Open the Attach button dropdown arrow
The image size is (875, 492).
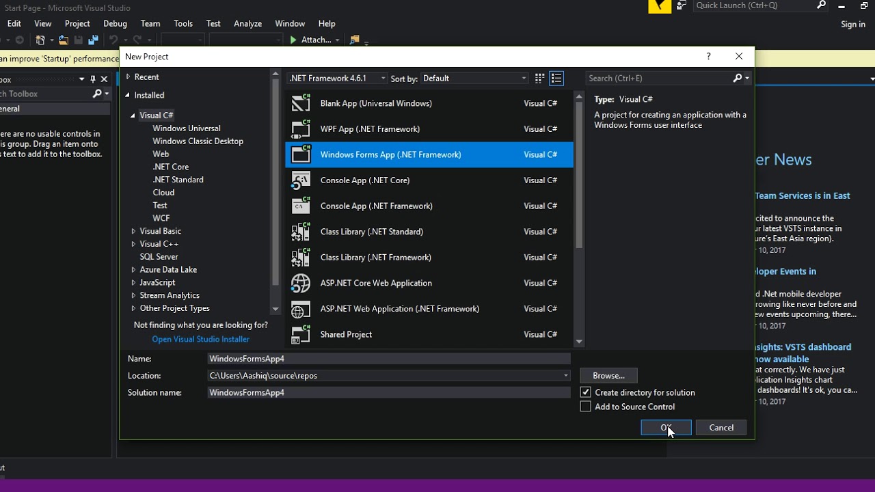pyautogui.click(x=337, y=40)
